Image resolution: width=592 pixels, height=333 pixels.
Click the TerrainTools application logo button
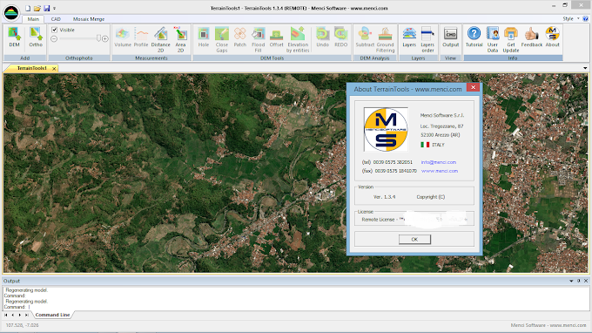(x=11, y=12)
